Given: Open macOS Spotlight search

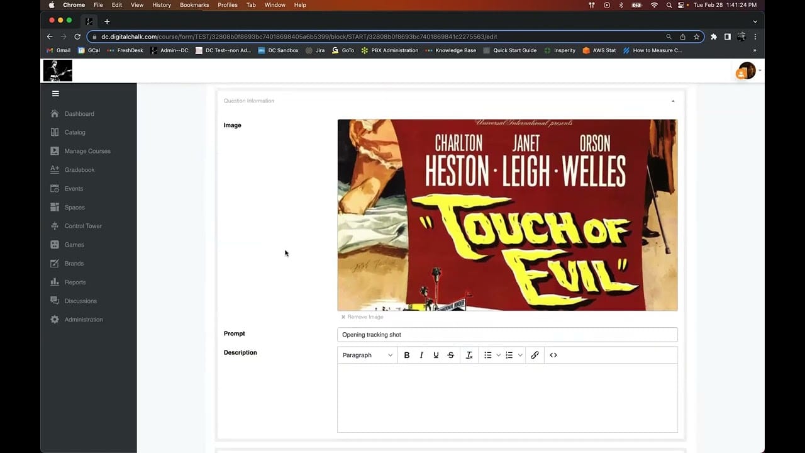Looking at the screenshot, I should point(669,5).
